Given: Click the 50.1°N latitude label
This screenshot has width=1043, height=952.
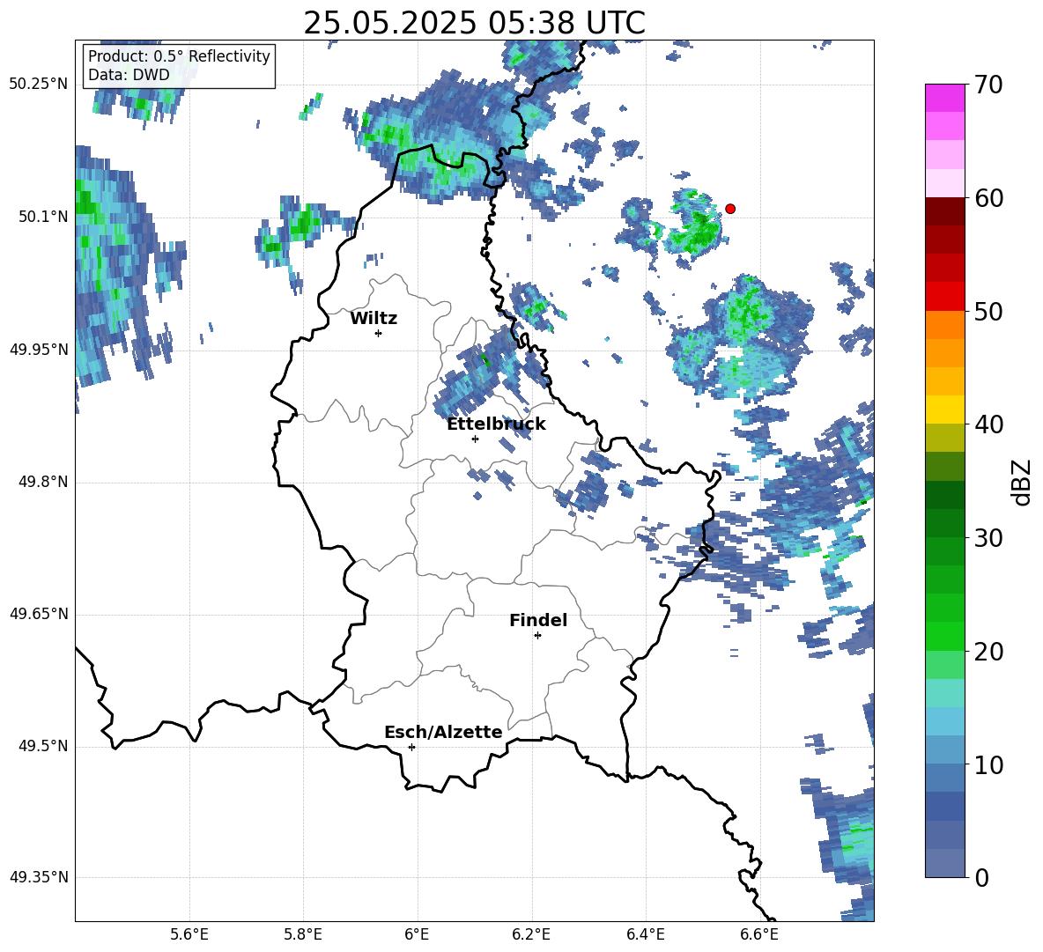Looking at the screenshot, I should tap(43, 217).
